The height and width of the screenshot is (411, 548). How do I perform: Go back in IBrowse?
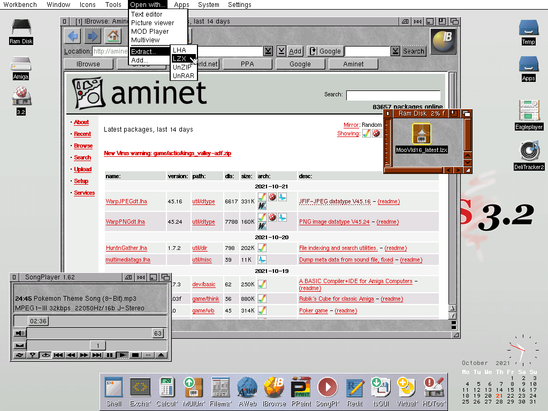point(73,36)
